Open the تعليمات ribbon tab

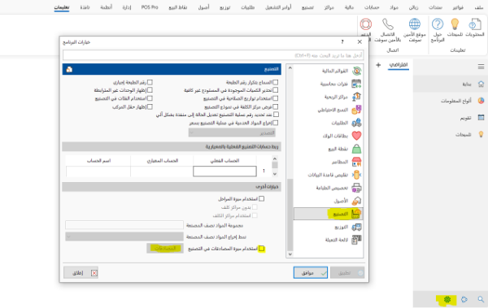62,7
